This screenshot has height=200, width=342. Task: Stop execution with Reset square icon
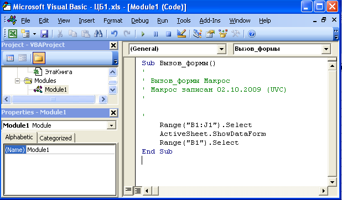coord(168,34)
